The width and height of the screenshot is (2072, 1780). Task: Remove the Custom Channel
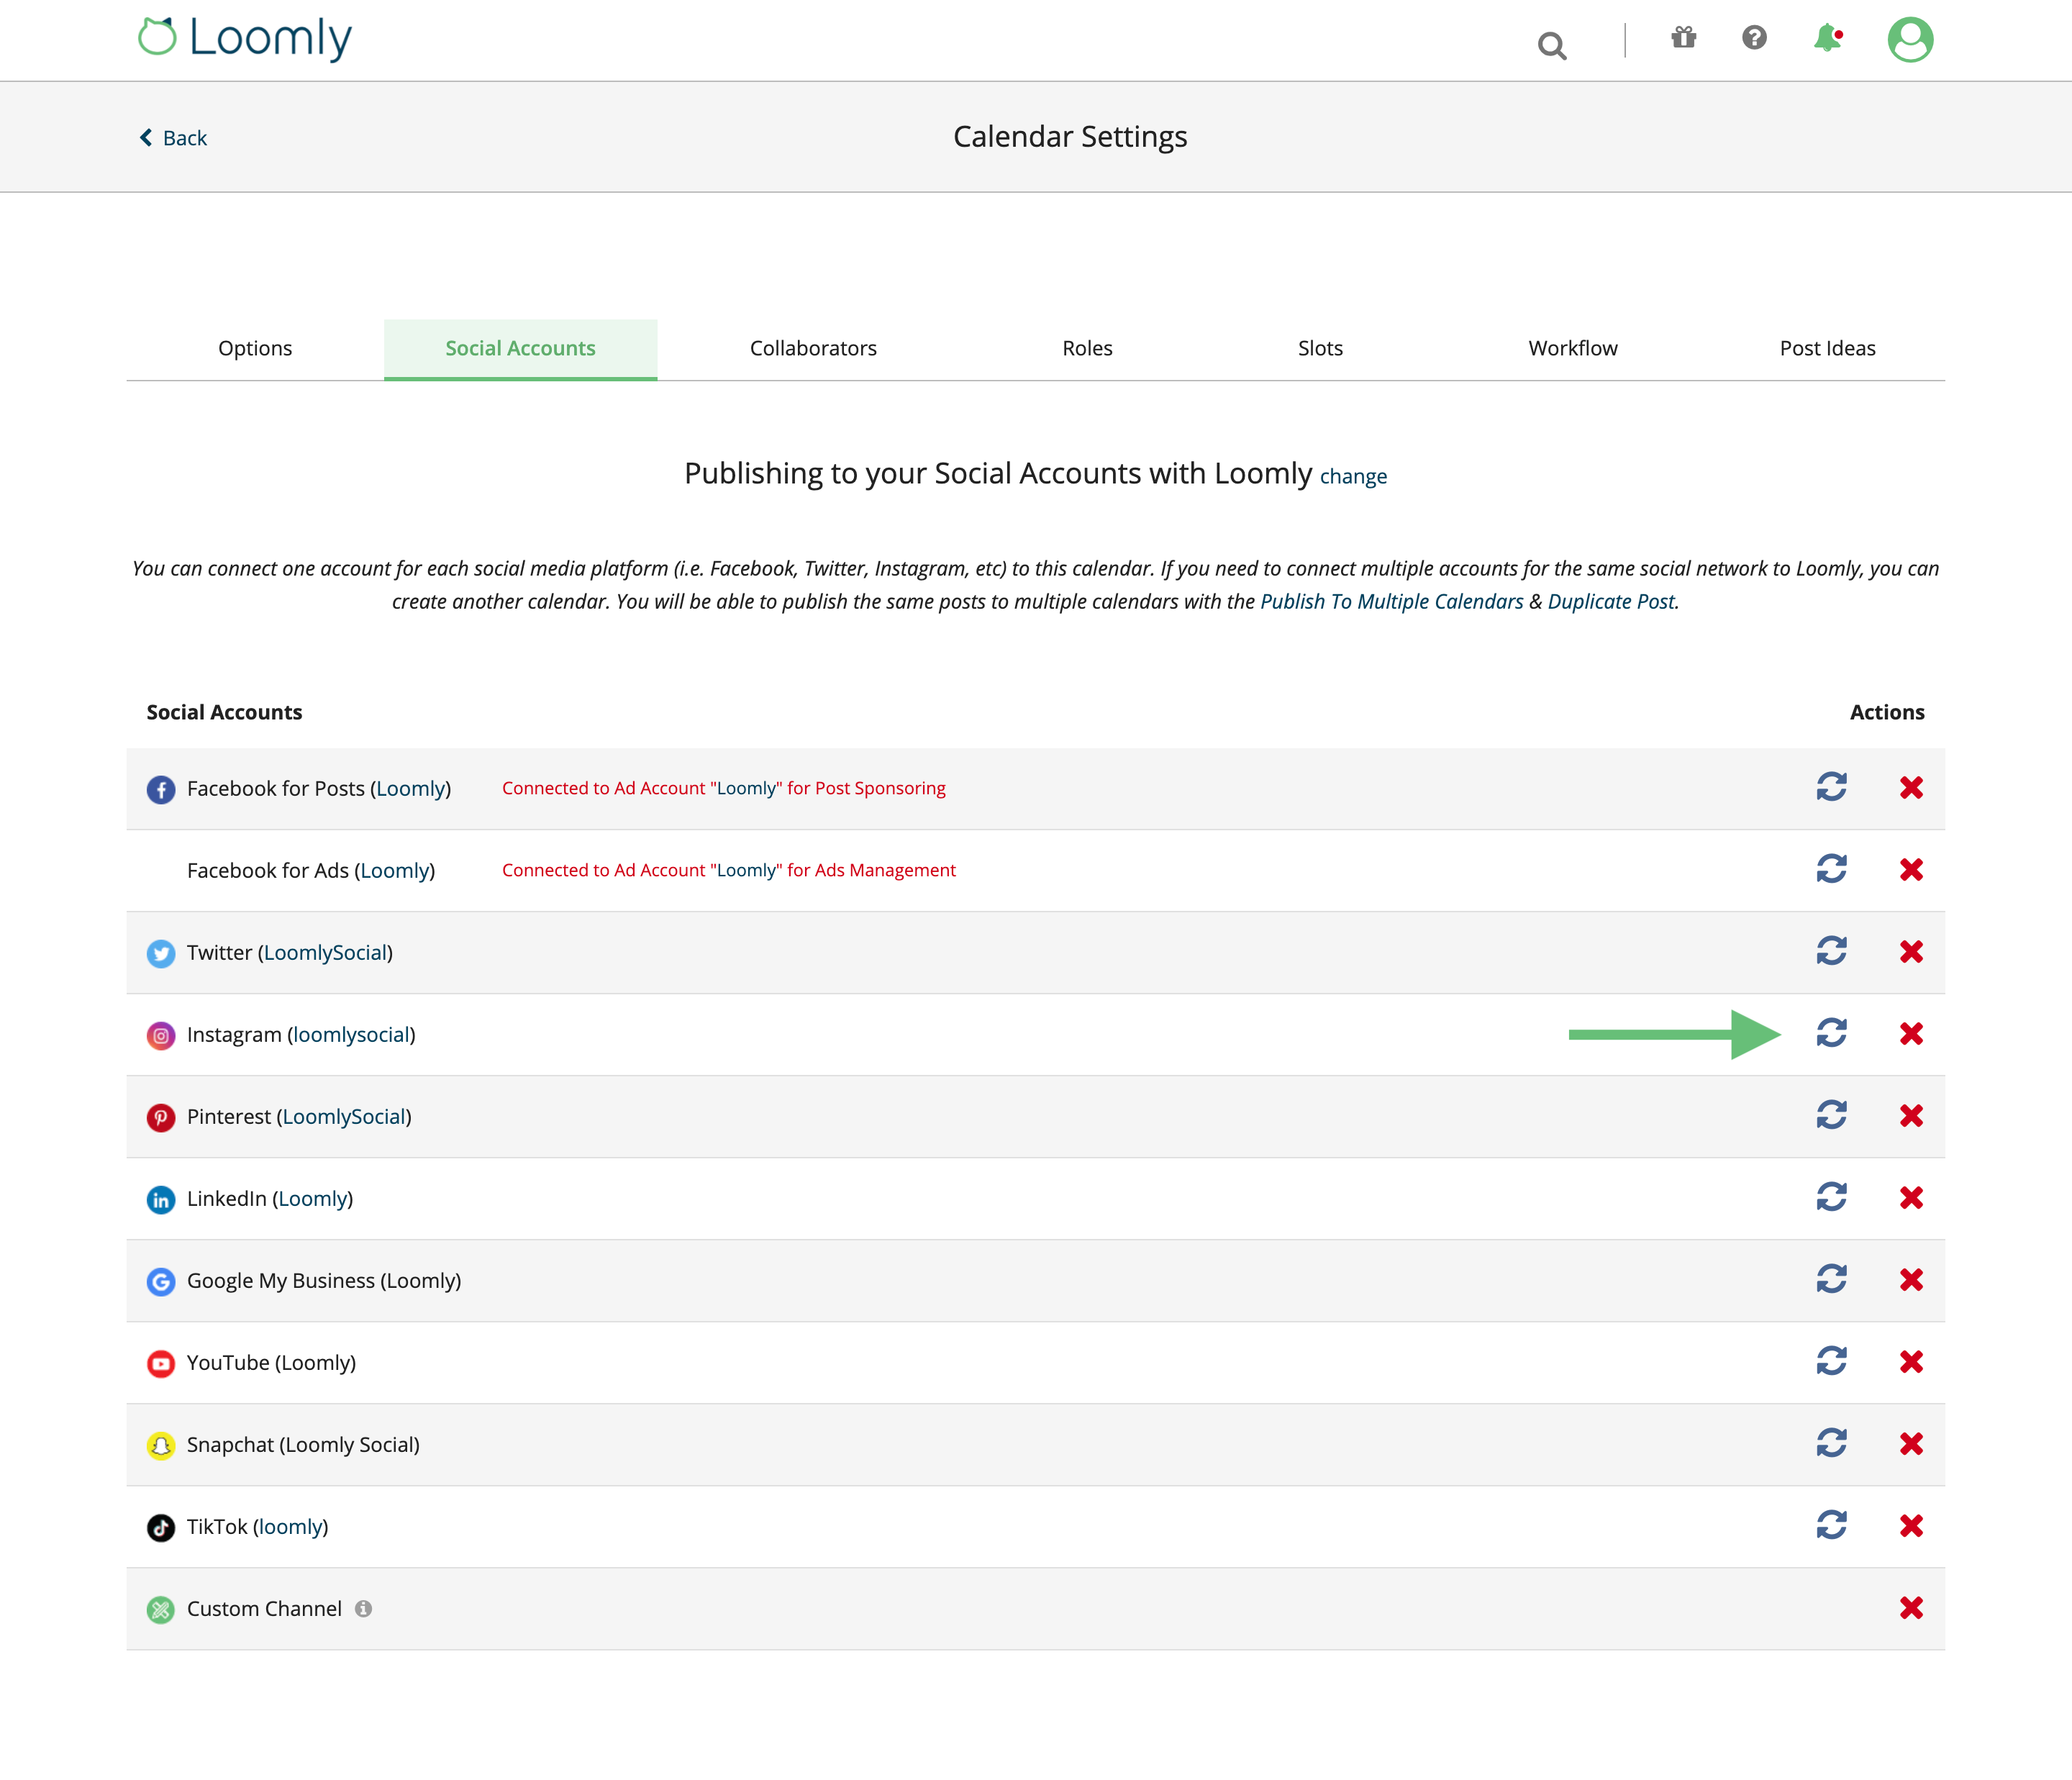tap(1912, 1609)
